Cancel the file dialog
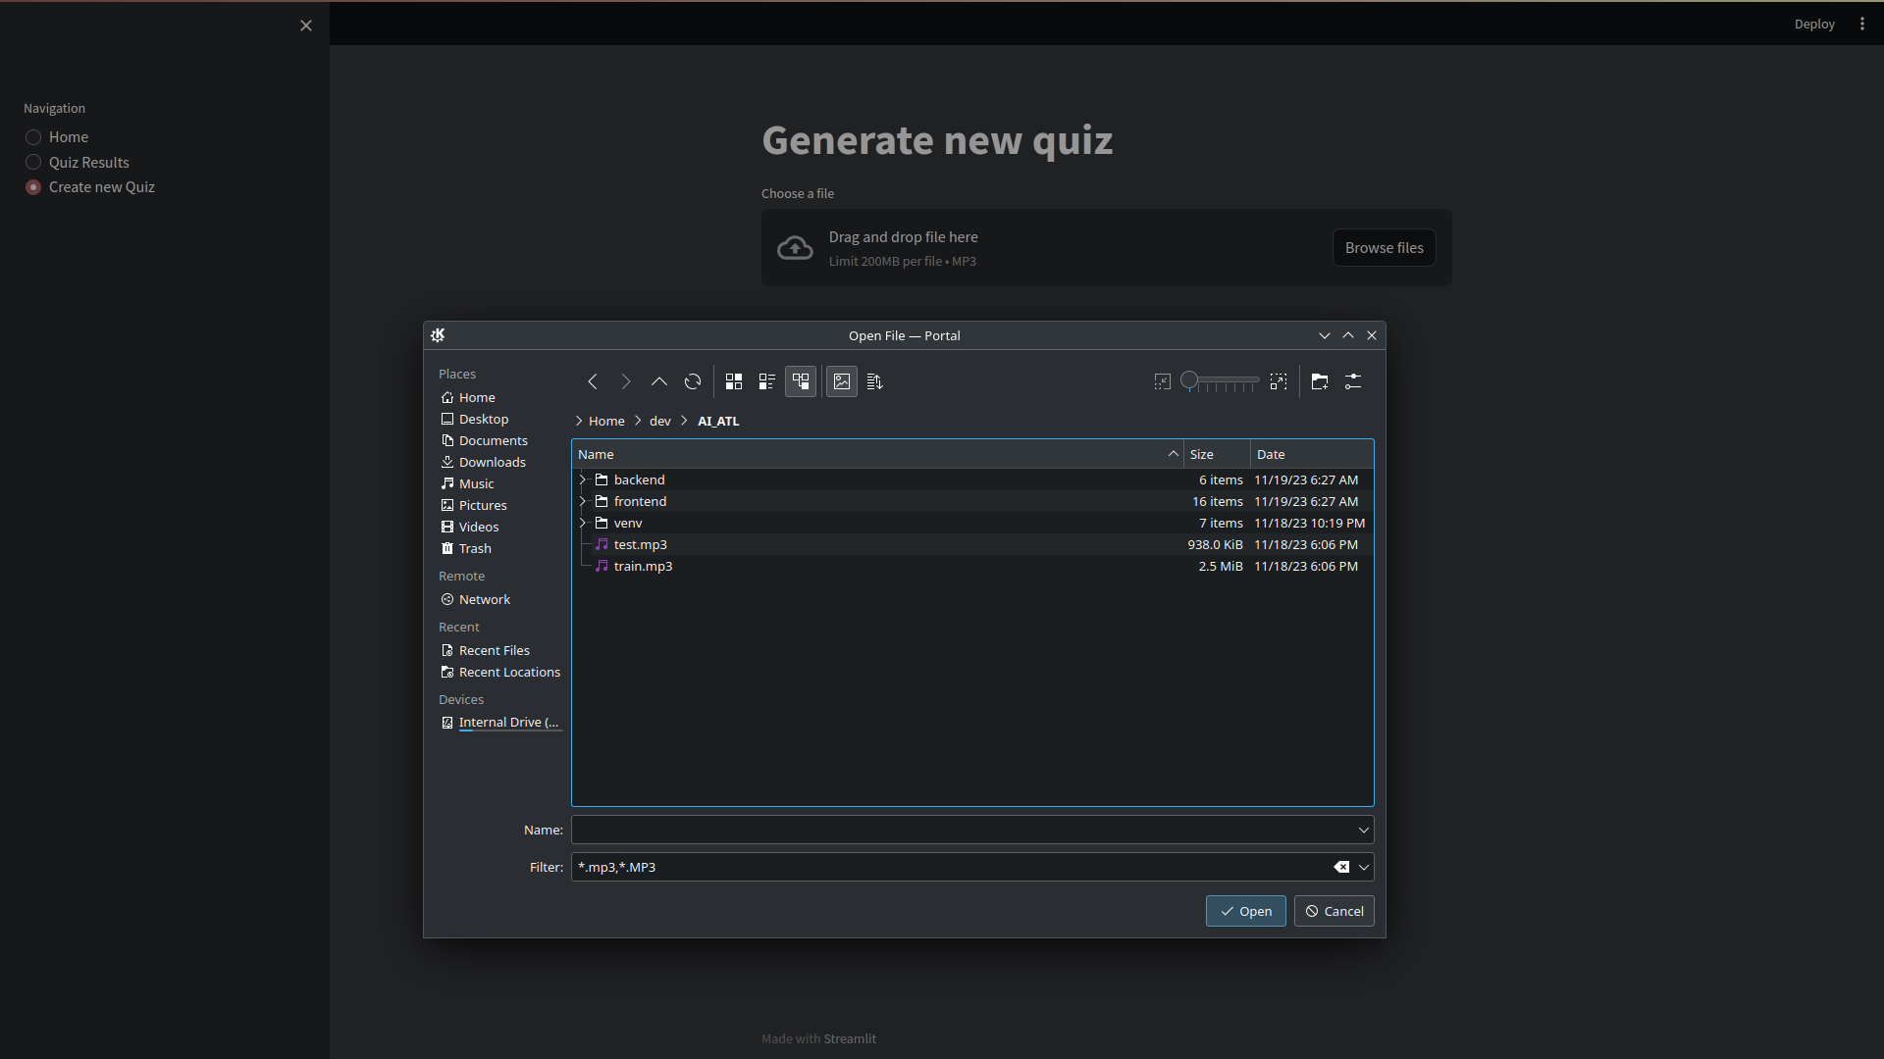Viewport: 1884px width, 1059px height. (1334, 911)
